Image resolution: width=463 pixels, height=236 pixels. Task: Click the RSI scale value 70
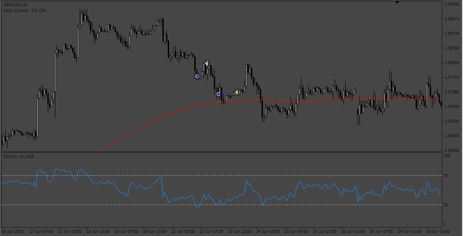[x=446, y=176]
